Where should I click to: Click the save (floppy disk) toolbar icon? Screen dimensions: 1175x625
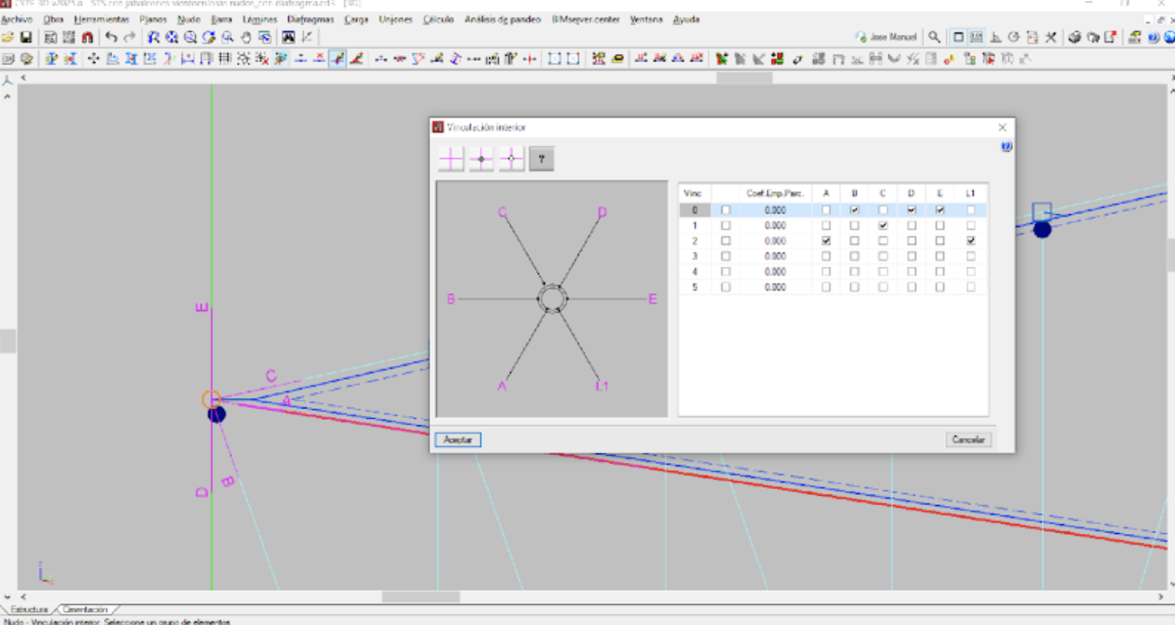point(25,37)
